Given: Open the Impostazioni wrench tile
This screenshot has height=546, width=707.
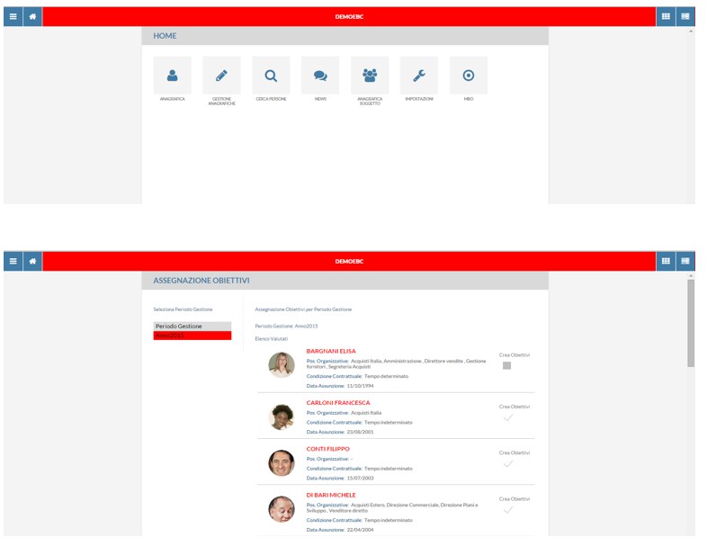Looking at the screenshot, I should coord(419,76).
